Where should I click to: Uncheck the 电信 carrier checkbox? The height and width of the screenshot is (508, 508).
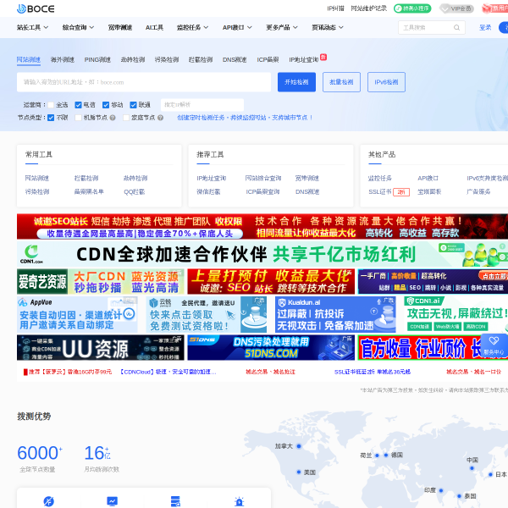click(x=78, y=105)
